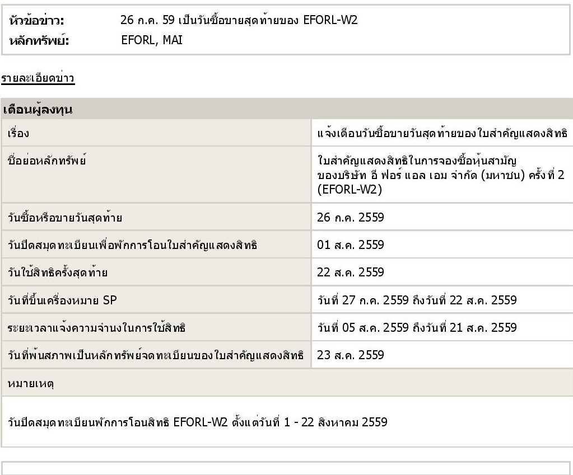
Task: Click the หัวข้อข่าว label
Action: click(36, 21)
